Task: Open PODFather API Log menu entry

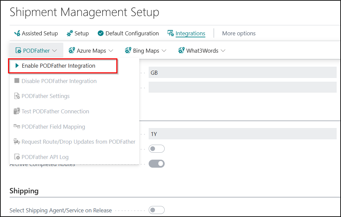Action: coord(74,157)
